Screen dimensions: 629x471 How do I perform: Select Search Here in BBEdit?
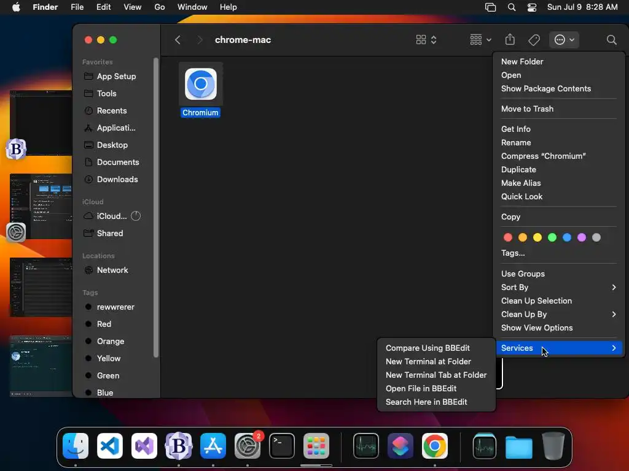click(x=437, y=402)
